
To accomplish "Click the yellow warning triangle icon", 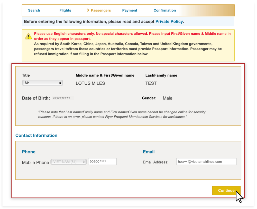I will click(x=29, y=36).
